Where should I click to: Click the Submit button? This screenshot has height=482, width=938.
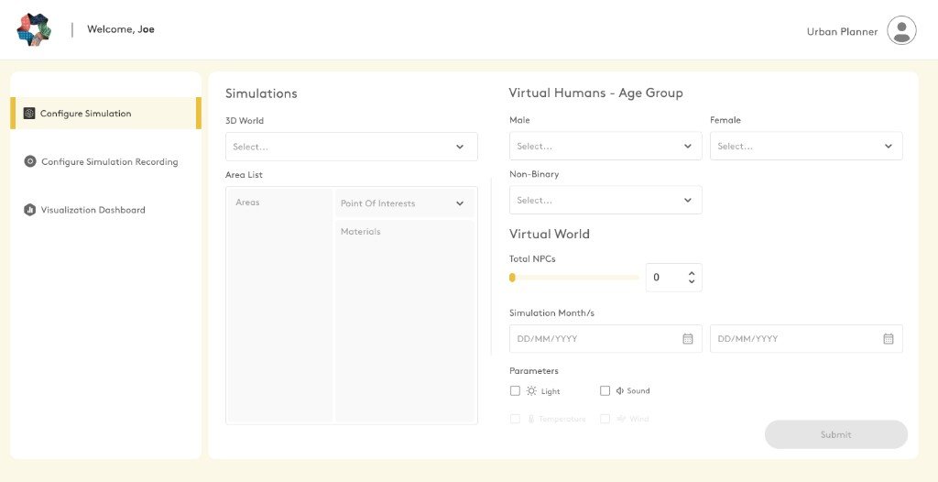(835, 434)
